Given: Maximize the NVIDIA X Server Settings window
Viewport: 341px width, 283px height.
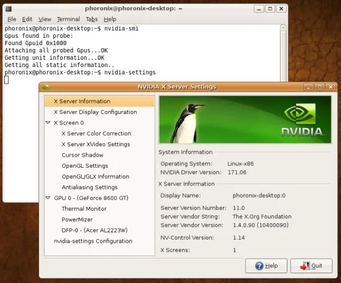Looking at the screenshot, I should coord(320,87).
